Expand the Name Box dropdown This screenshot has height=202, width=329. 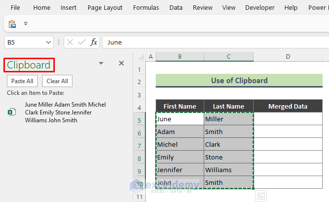point(48,42)
